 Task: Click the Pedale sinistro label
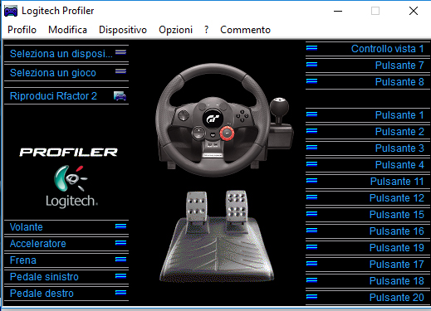tap(44, 277)
